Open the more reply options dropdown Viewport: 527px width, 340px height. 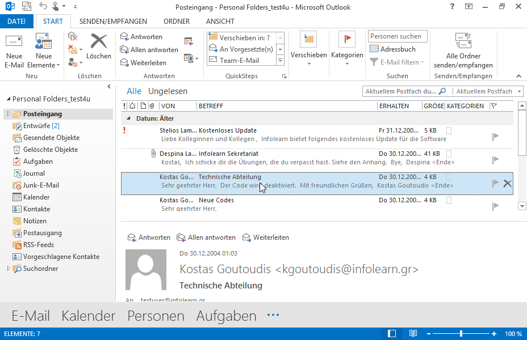pos(191,58)
